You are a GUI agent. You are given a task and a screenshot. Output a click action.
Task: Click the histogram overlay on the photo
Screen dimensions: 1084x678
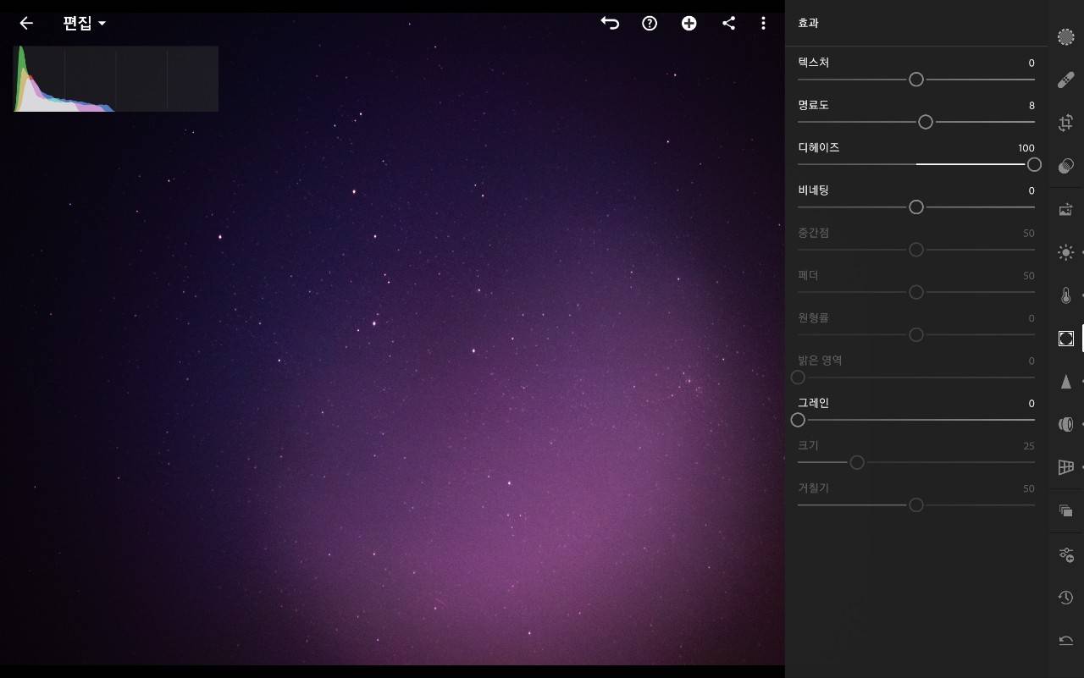pyautogui.click(x=116, y=79)
